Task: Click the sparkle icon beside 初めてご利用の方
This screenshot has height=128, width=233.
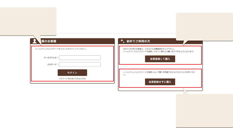Action: click(122, 41)
